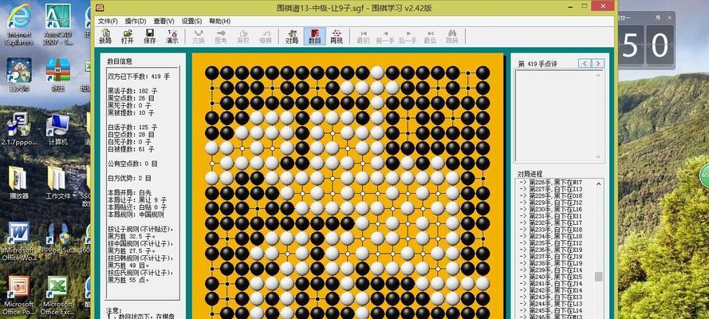The image size is (709, 319).
Task: Click the 再现 replay toolbar icon
Action: pos(337,36)
